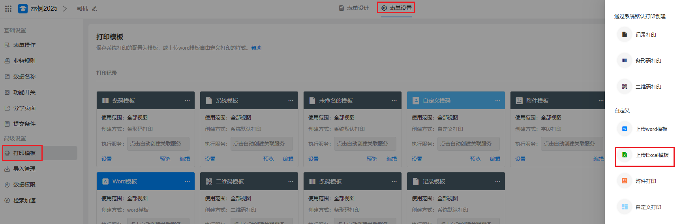
Task: Open more options on 系统模板 card
Action: [291, 101]
